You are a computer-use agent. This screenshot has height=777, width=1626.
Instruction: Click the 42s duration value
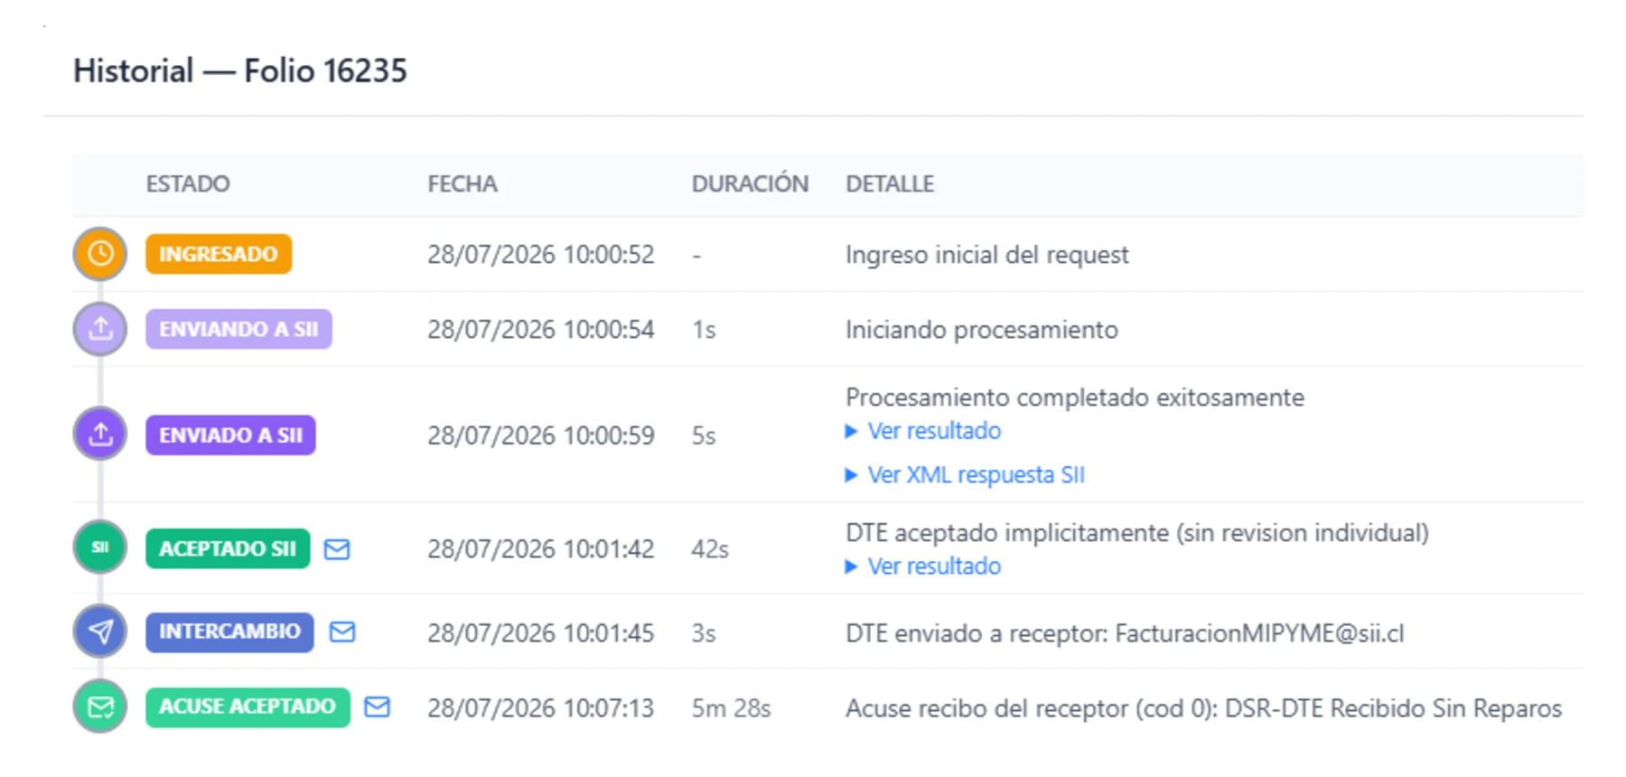[x=710, y=549]
